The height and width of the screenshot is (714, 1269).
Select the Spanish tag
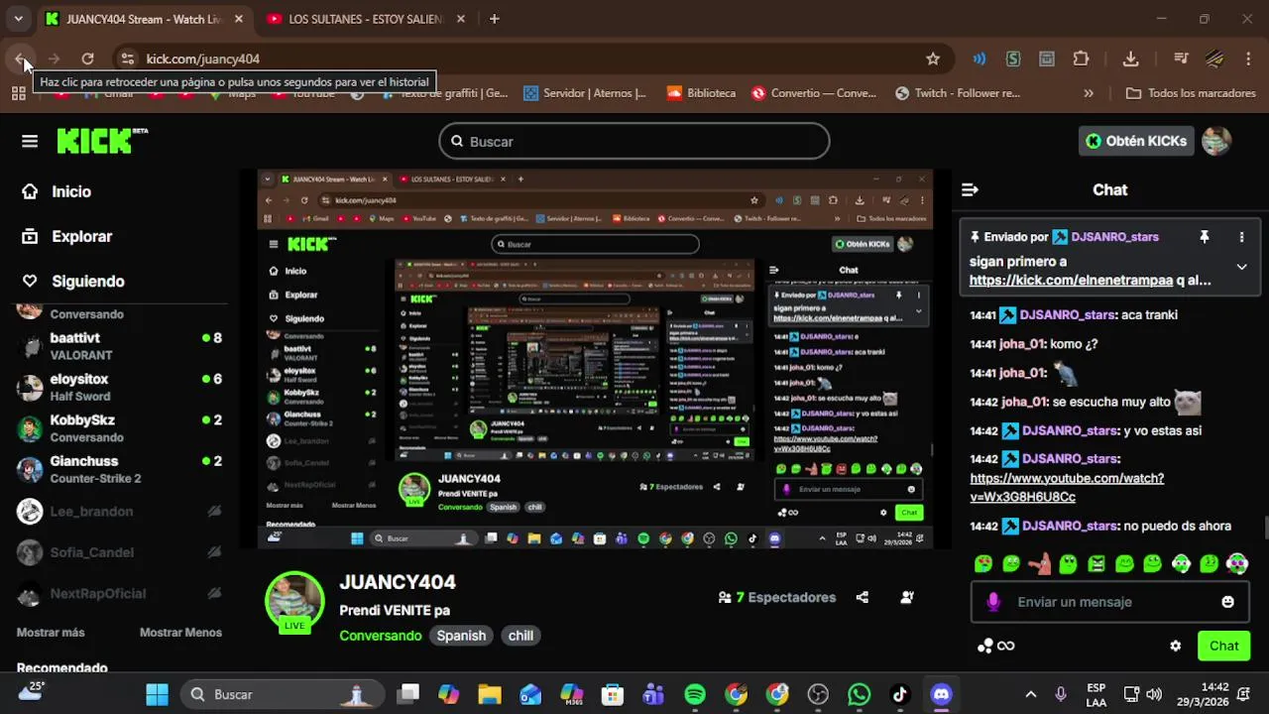462,636
